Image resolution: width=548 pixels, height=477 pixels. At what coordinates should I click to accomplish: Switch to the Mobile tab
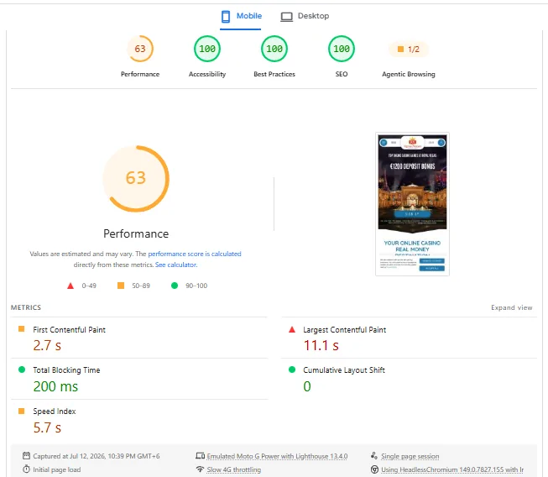tap(241, 16)
